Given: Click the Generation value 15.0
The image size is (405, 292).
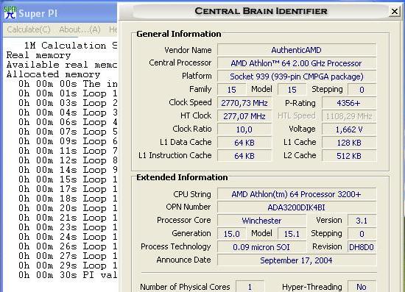Looking at the screenshot, I should tap(231, 234).
